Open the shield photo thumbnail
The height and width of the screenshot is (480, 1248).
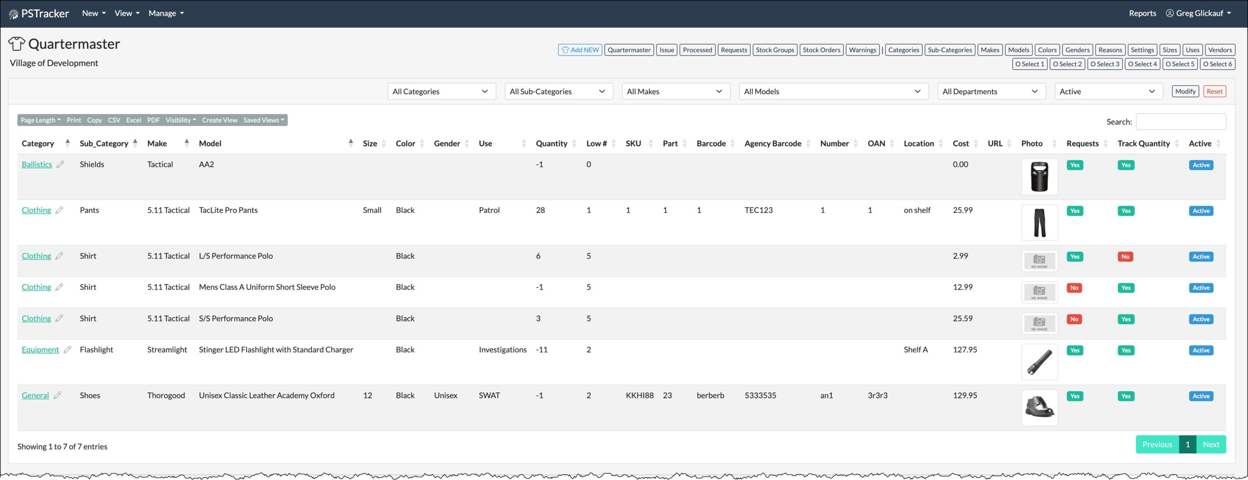point(1039,177)
